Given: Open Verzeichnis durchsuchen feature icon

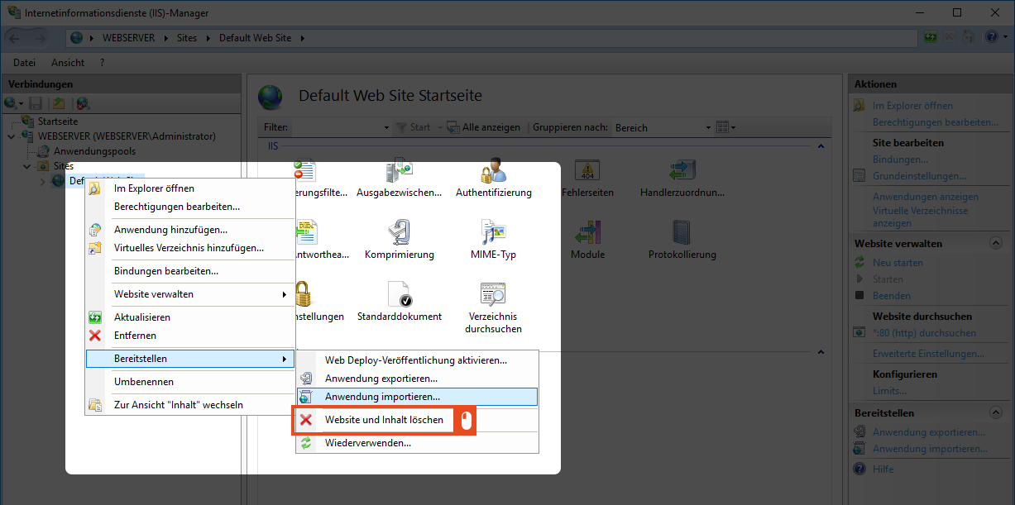Looking at the screenshot, I should [493, 298].
